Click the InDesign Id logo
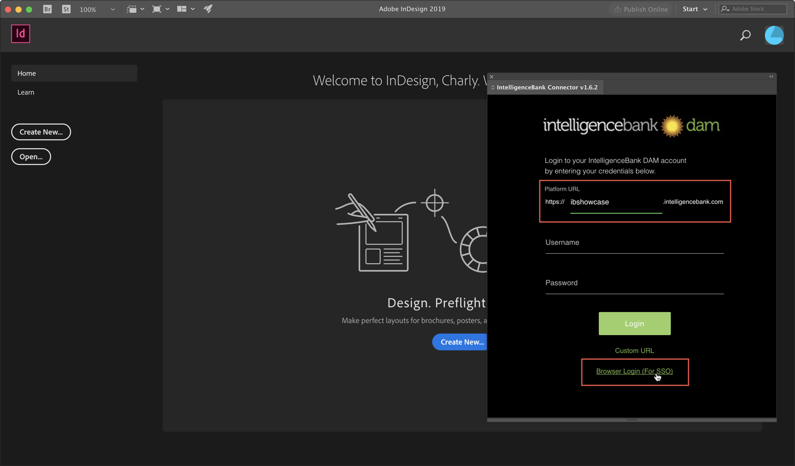The width and height of the screenshot is (795, 466). (21, 34)
